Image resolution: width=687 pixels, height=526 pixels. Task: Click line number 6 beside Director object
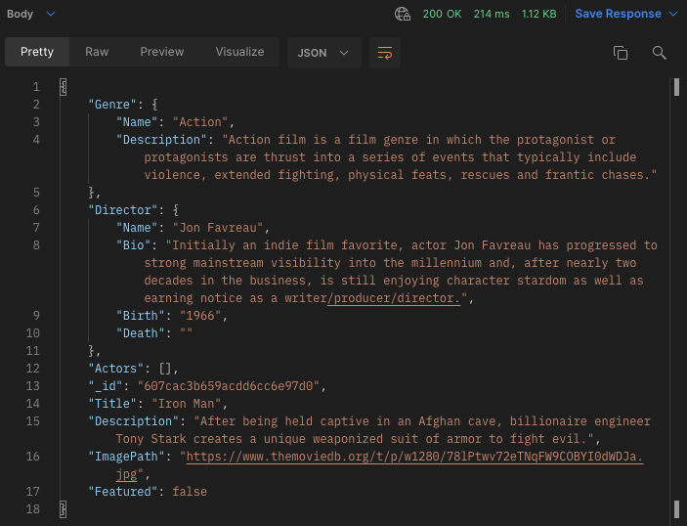pyautogui.click(x=36, y=210)
